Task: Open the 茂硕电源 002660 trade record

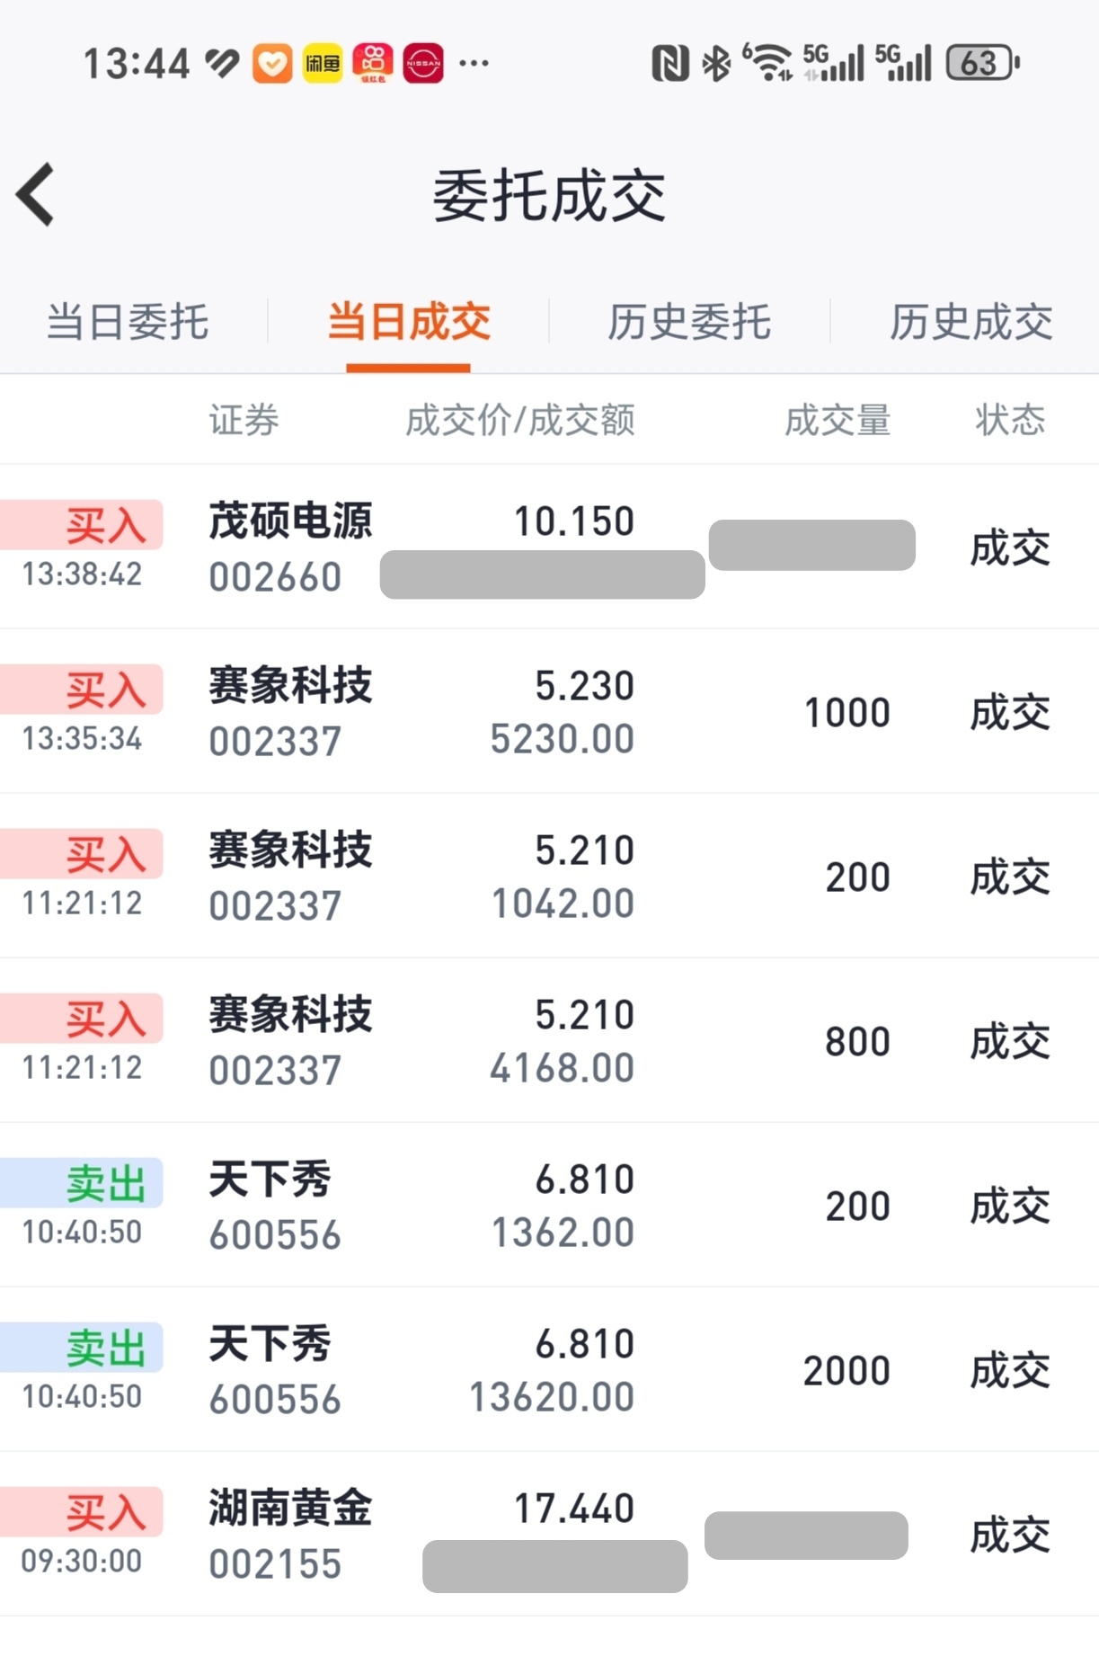Action: 289,547
